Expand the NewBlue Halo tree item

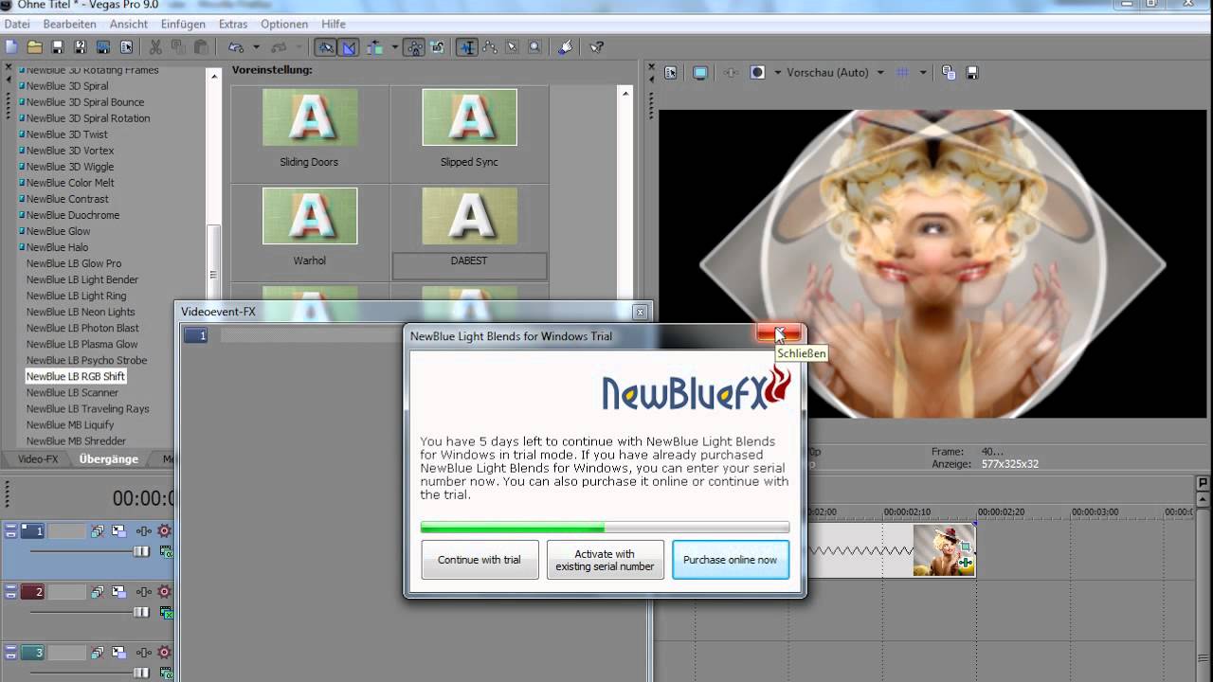pos(21,247)
